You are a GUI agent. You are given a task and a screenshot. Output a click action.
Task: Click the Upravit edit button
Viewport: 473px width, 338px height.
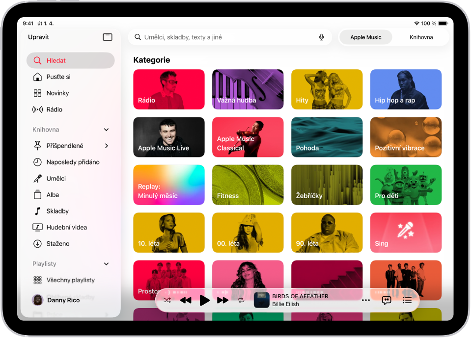[x=38, y=37]
